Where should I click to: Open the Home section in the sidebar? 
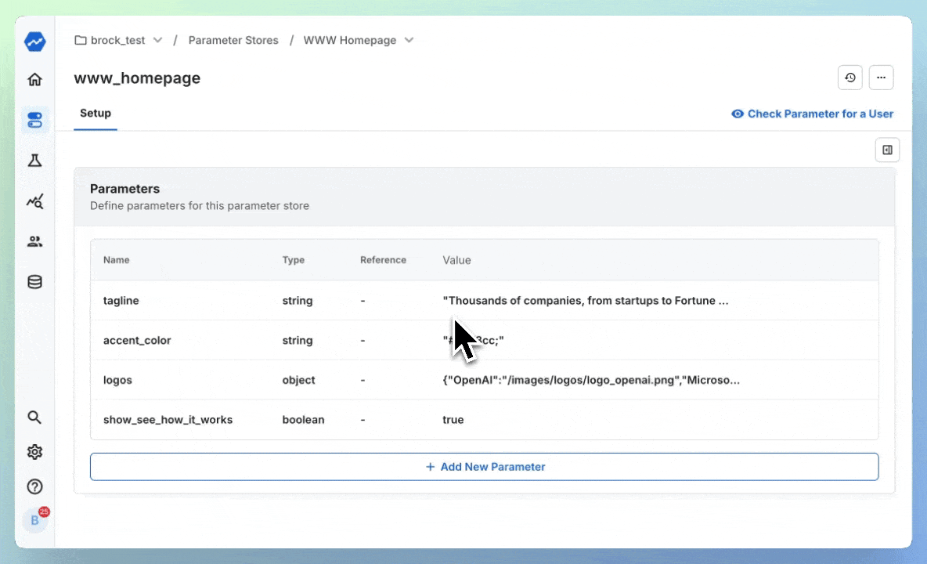tap(34, 79)
